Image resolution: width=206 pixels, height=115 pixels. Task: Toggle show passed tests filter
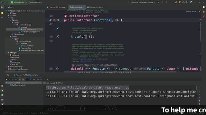click(x=20, y=80)
